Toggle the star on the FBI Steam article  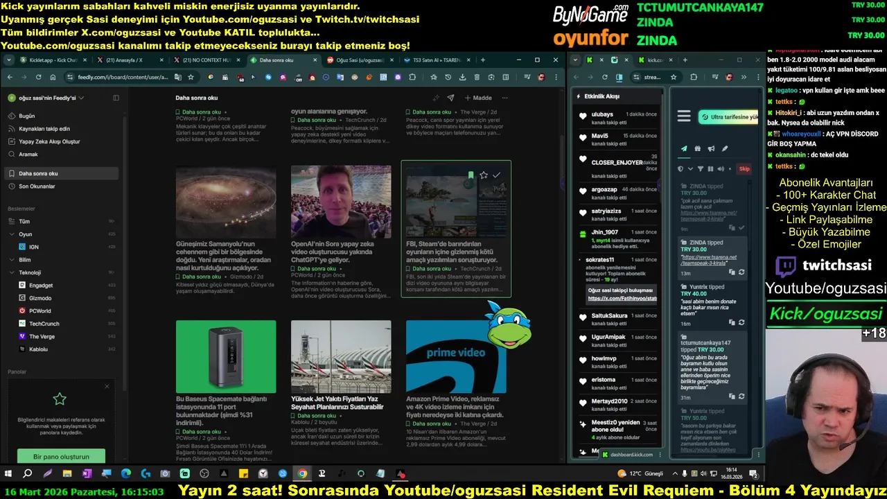tap(484, 175)
